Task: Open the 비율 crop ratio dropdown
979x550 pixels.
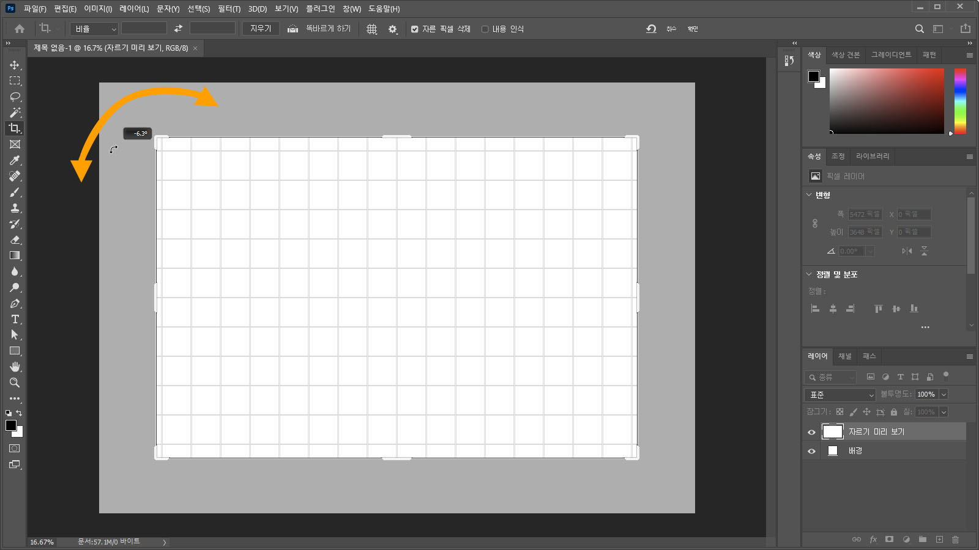Action: click(x=94, y=29)
